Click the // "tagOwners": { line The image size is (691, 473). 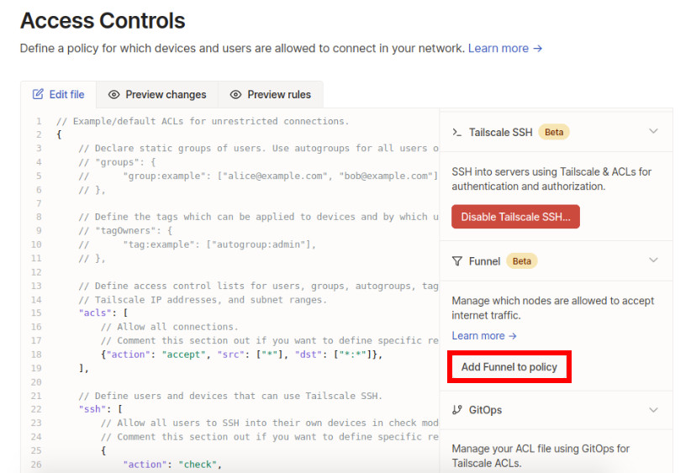tap(125, 231)
